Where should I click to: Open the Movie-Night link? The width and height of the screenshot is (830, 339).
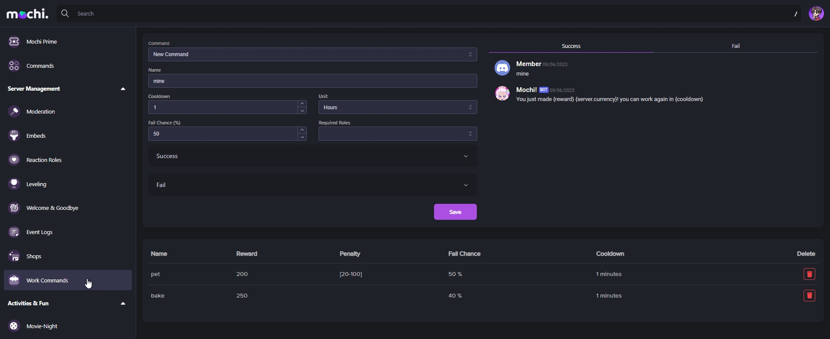point(42,326)
